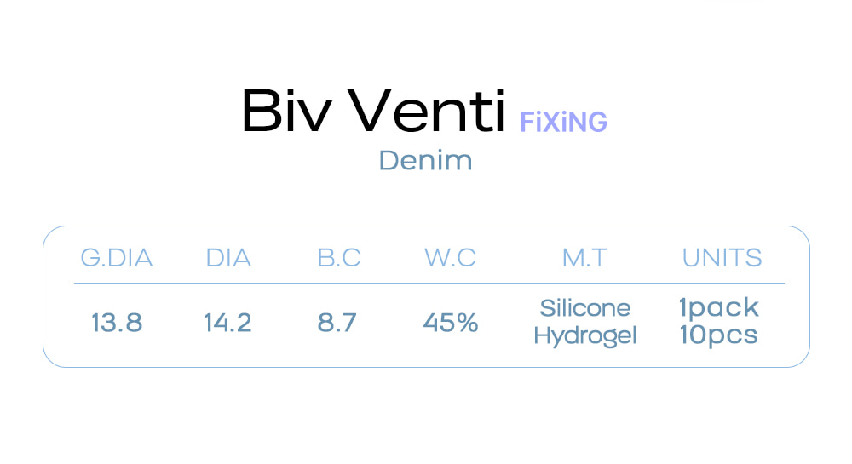Screen dimensions: 852x464
Task: Click the purple FiXiNG label
Action: 563,123
